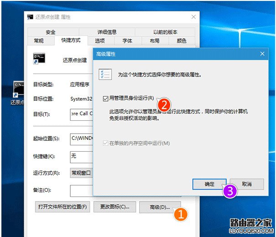Toggle 用管理员身份运行(R) checkbox

coord(105,98)
